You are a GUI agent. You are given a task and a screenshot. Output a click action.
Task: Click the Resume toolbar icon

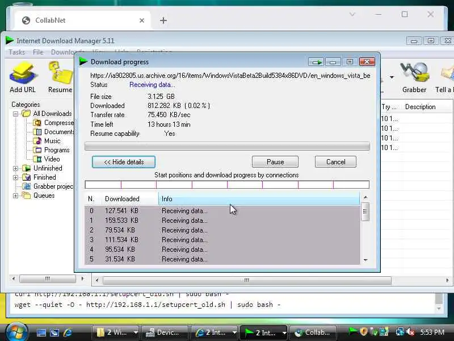pos(60,73)
